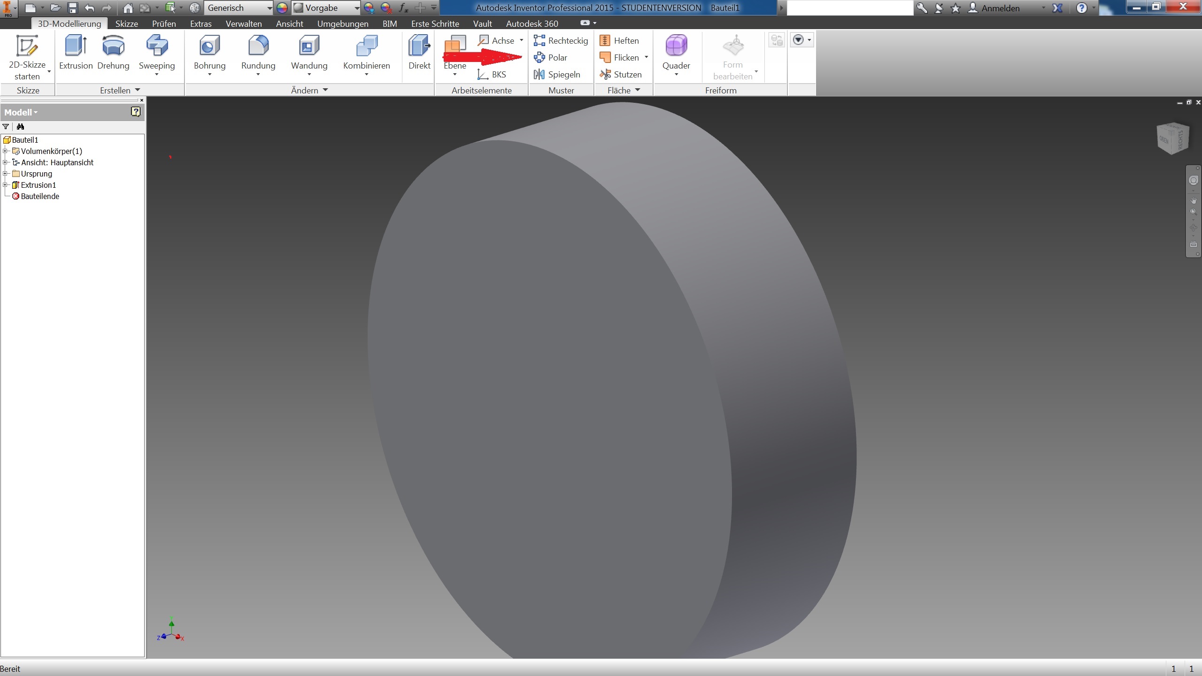This screenshot has height=676, width=1202.
Task: Expand Volumenkörper(1) in the browser
Action: pyautogui.click(x=5, y=151)
